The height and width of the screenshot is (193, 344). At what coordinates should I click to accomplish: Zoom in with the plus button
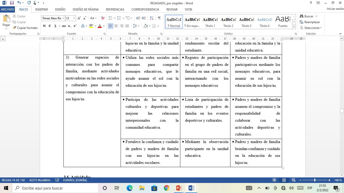tap(329, 180)
